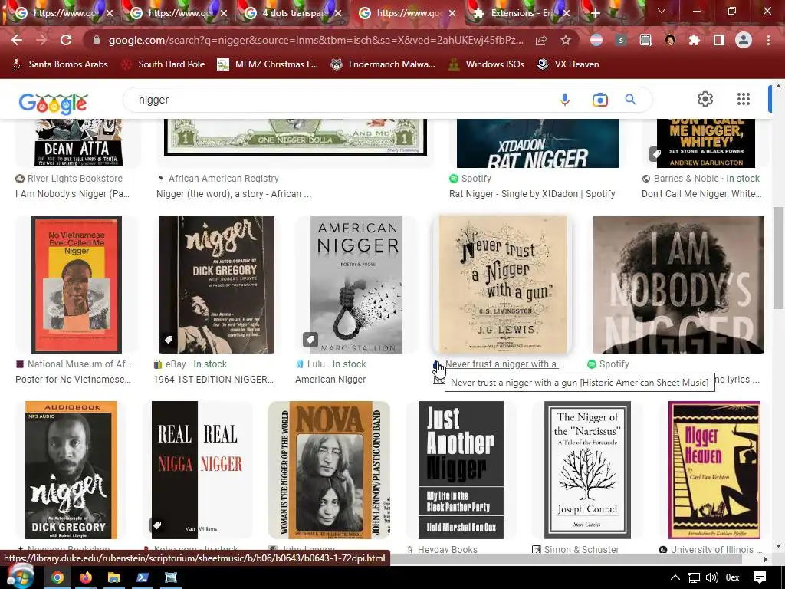Open the South Hard Pole bookmark
This screenshot has width=785, height=589.
point(164,64)
